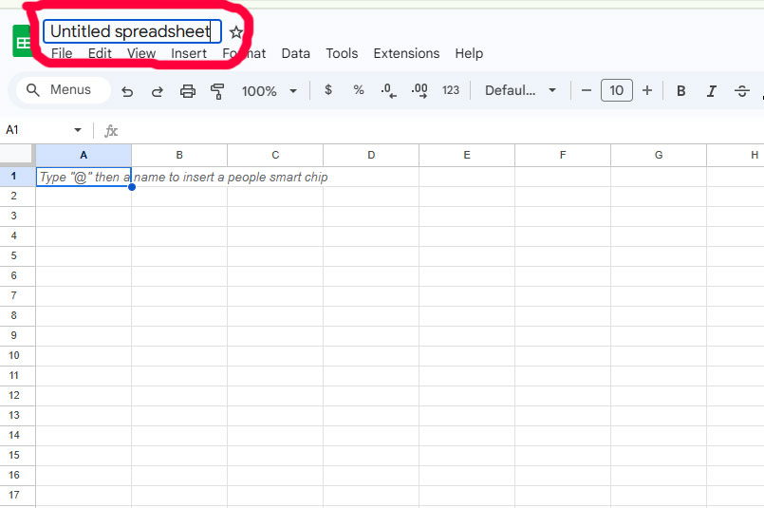The height and width of the screenshot is (508, 764).
Task: Star this spreadsheet
Action: [236, 32]
